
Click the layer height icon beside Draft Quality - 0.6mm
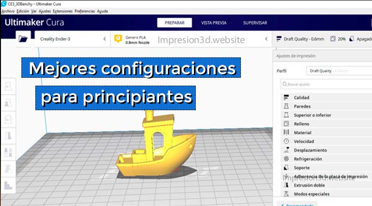tap(279, 39)
